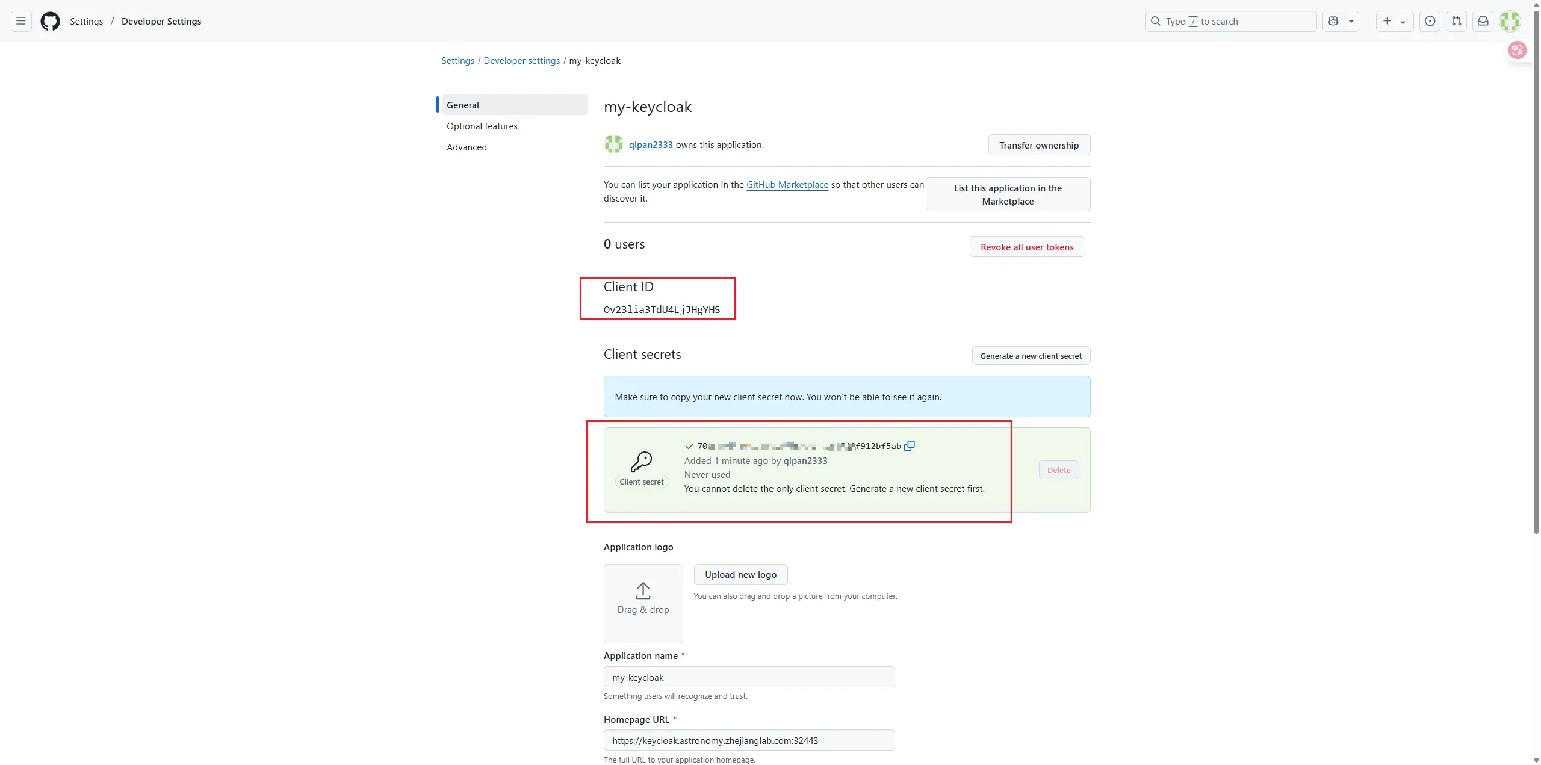Image resolution: width=1541 pixels, height=765 pixels.
Task: Click the page vertical scrollbar
Action: [1536, 271]
